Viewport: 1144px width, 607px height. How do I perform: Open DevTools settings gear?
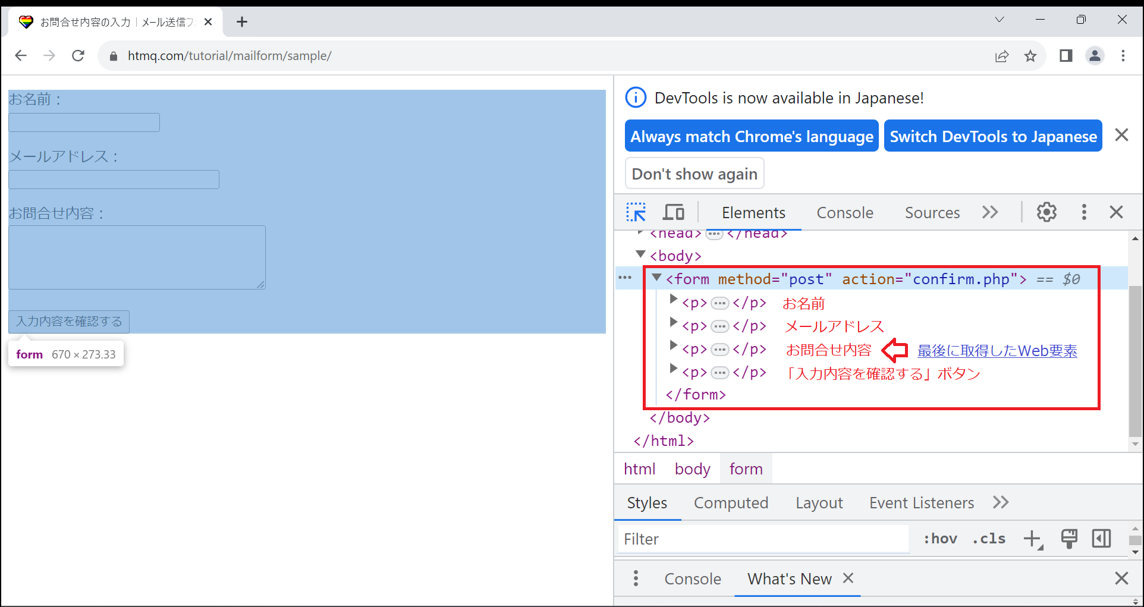coord(1046,212)
